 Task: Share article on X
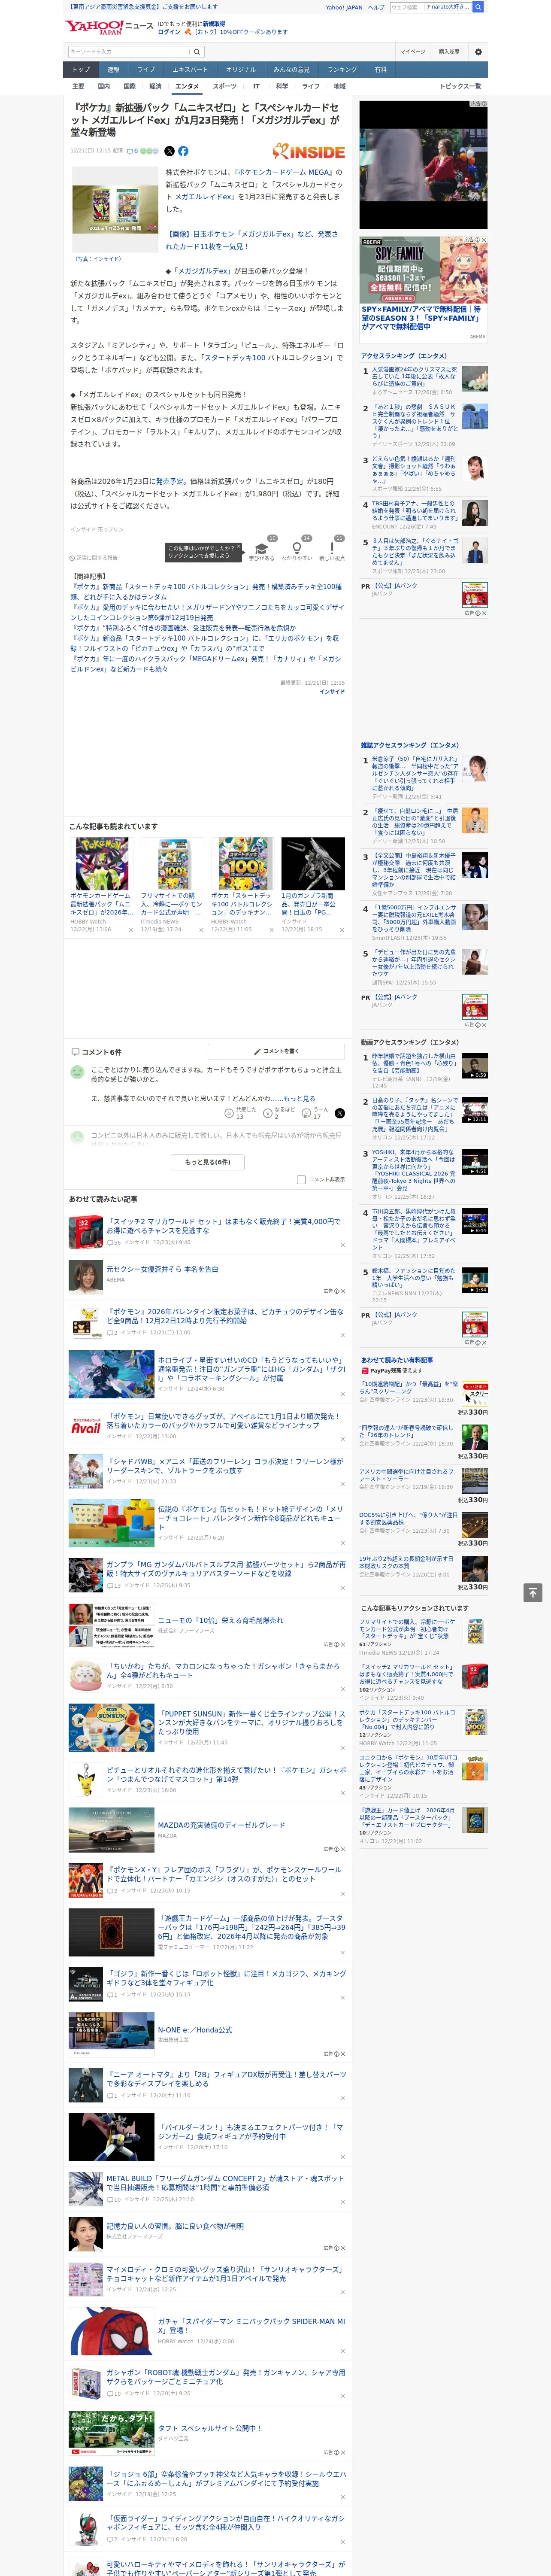point(169,151)
